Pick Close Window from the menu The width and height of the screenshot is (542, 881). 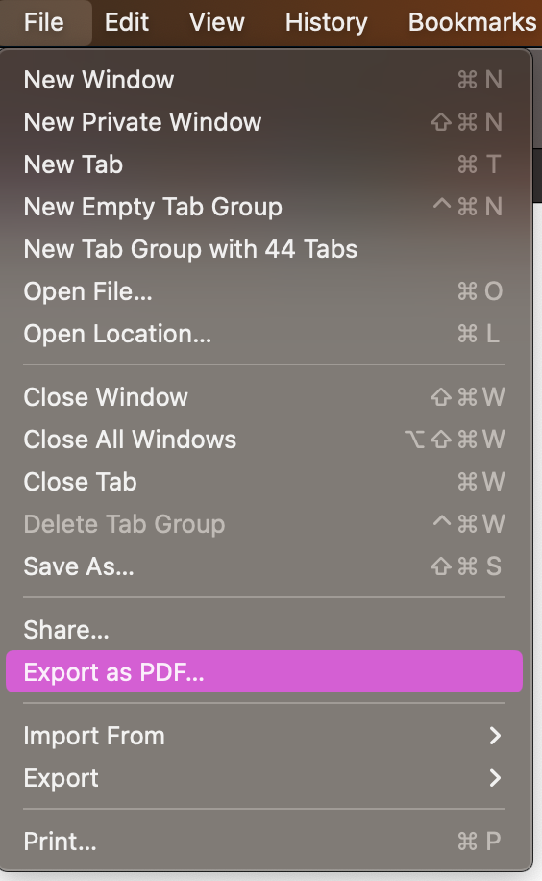click(x=264, y=397)
